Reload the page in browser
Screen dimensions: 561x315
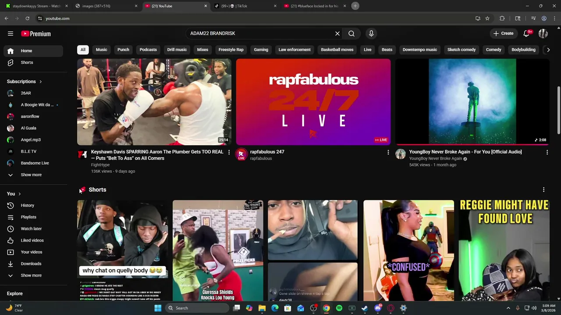coord(27,18)
